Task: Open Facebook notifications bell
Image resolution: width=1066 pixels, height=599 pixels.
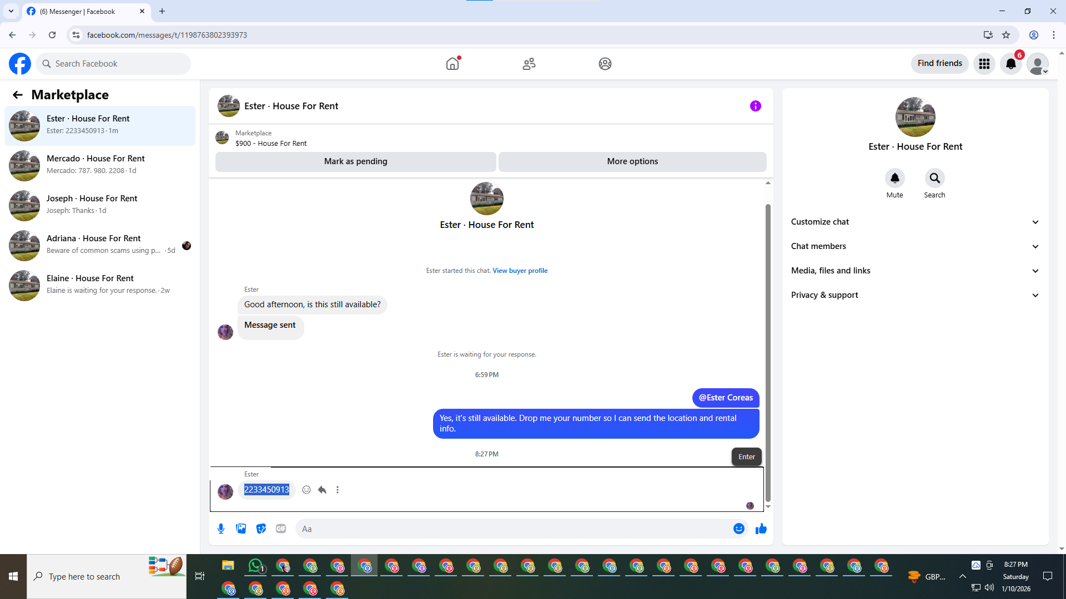Action: pyautogui.click(x=1010, y=64)
